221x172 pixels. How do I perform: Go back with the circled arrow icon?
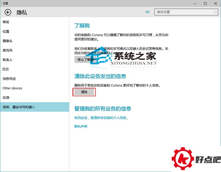(x=8, y=12)
